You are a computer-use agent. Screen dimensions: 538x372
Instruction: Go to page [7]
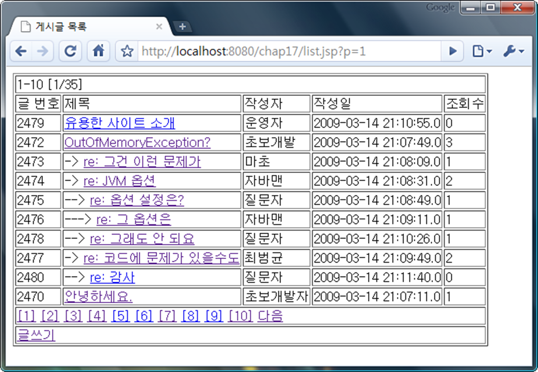click(167, 315)
